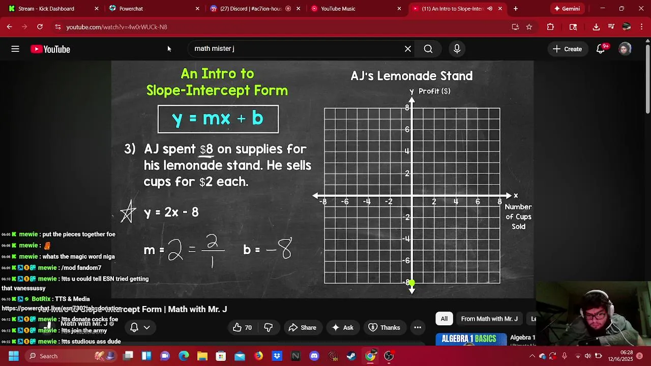Open Discord from taskbar
Image resolution: width=651 pixels, height=366 pixels.
pyautogui.click(x=314, y=356)
